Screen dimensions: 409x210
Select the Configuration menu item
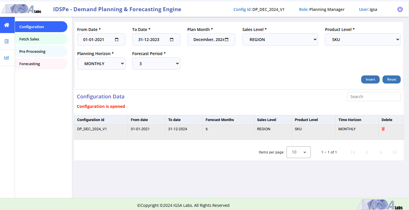[41, 27]
